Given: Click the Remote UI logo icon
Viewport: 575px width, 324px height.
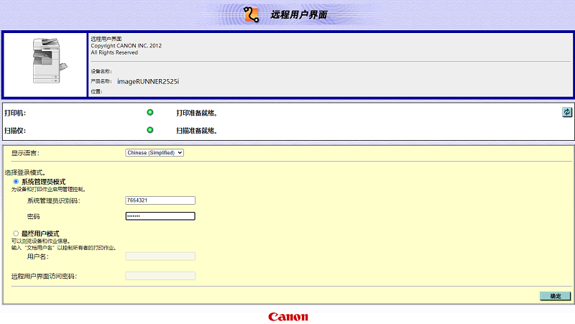Looking at the screenshot, I should coord(251,14).
